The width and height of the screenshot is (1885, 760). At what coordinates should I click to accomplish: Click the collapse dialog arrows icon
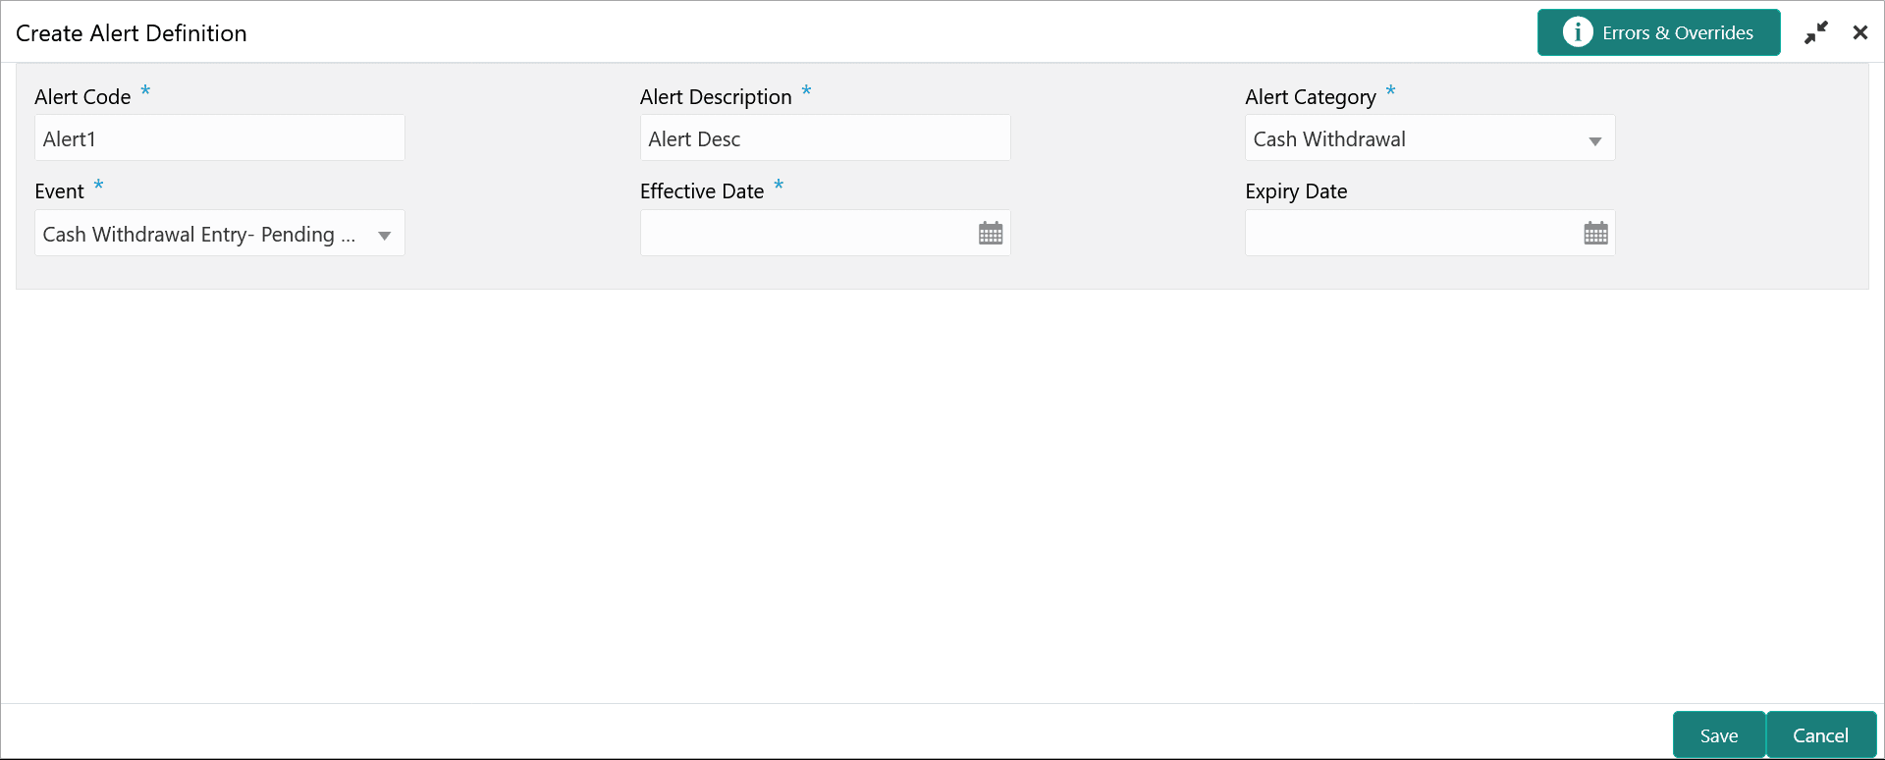1816,32
